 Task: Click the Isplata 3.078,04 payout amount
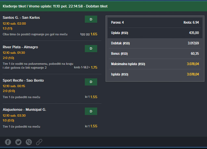pos(193,74)
